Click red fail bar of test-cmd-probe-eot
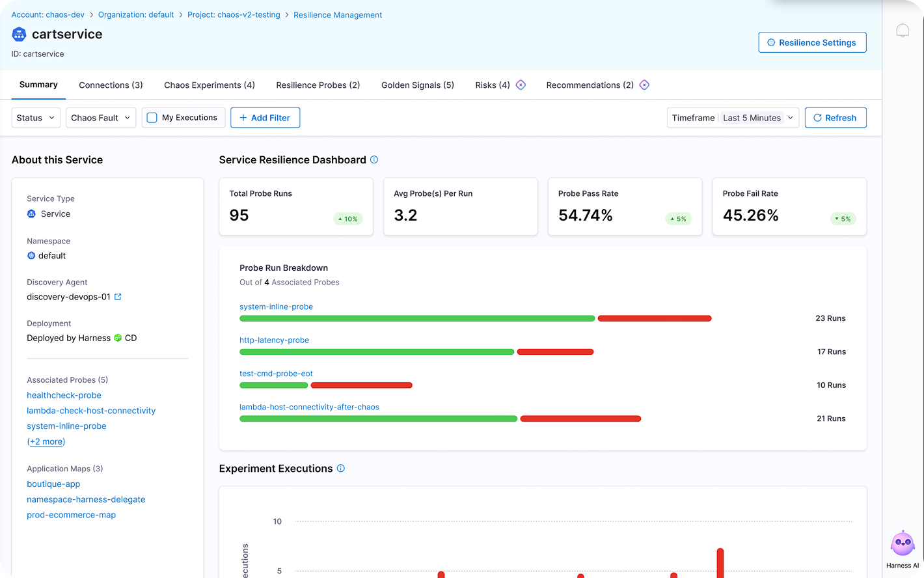This screenshot has height=578, width=924. point(362,385)
